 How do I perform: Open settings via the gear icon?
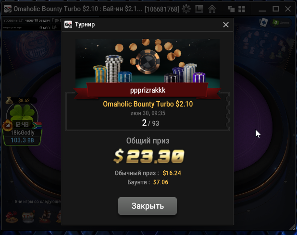coord(186,9)
